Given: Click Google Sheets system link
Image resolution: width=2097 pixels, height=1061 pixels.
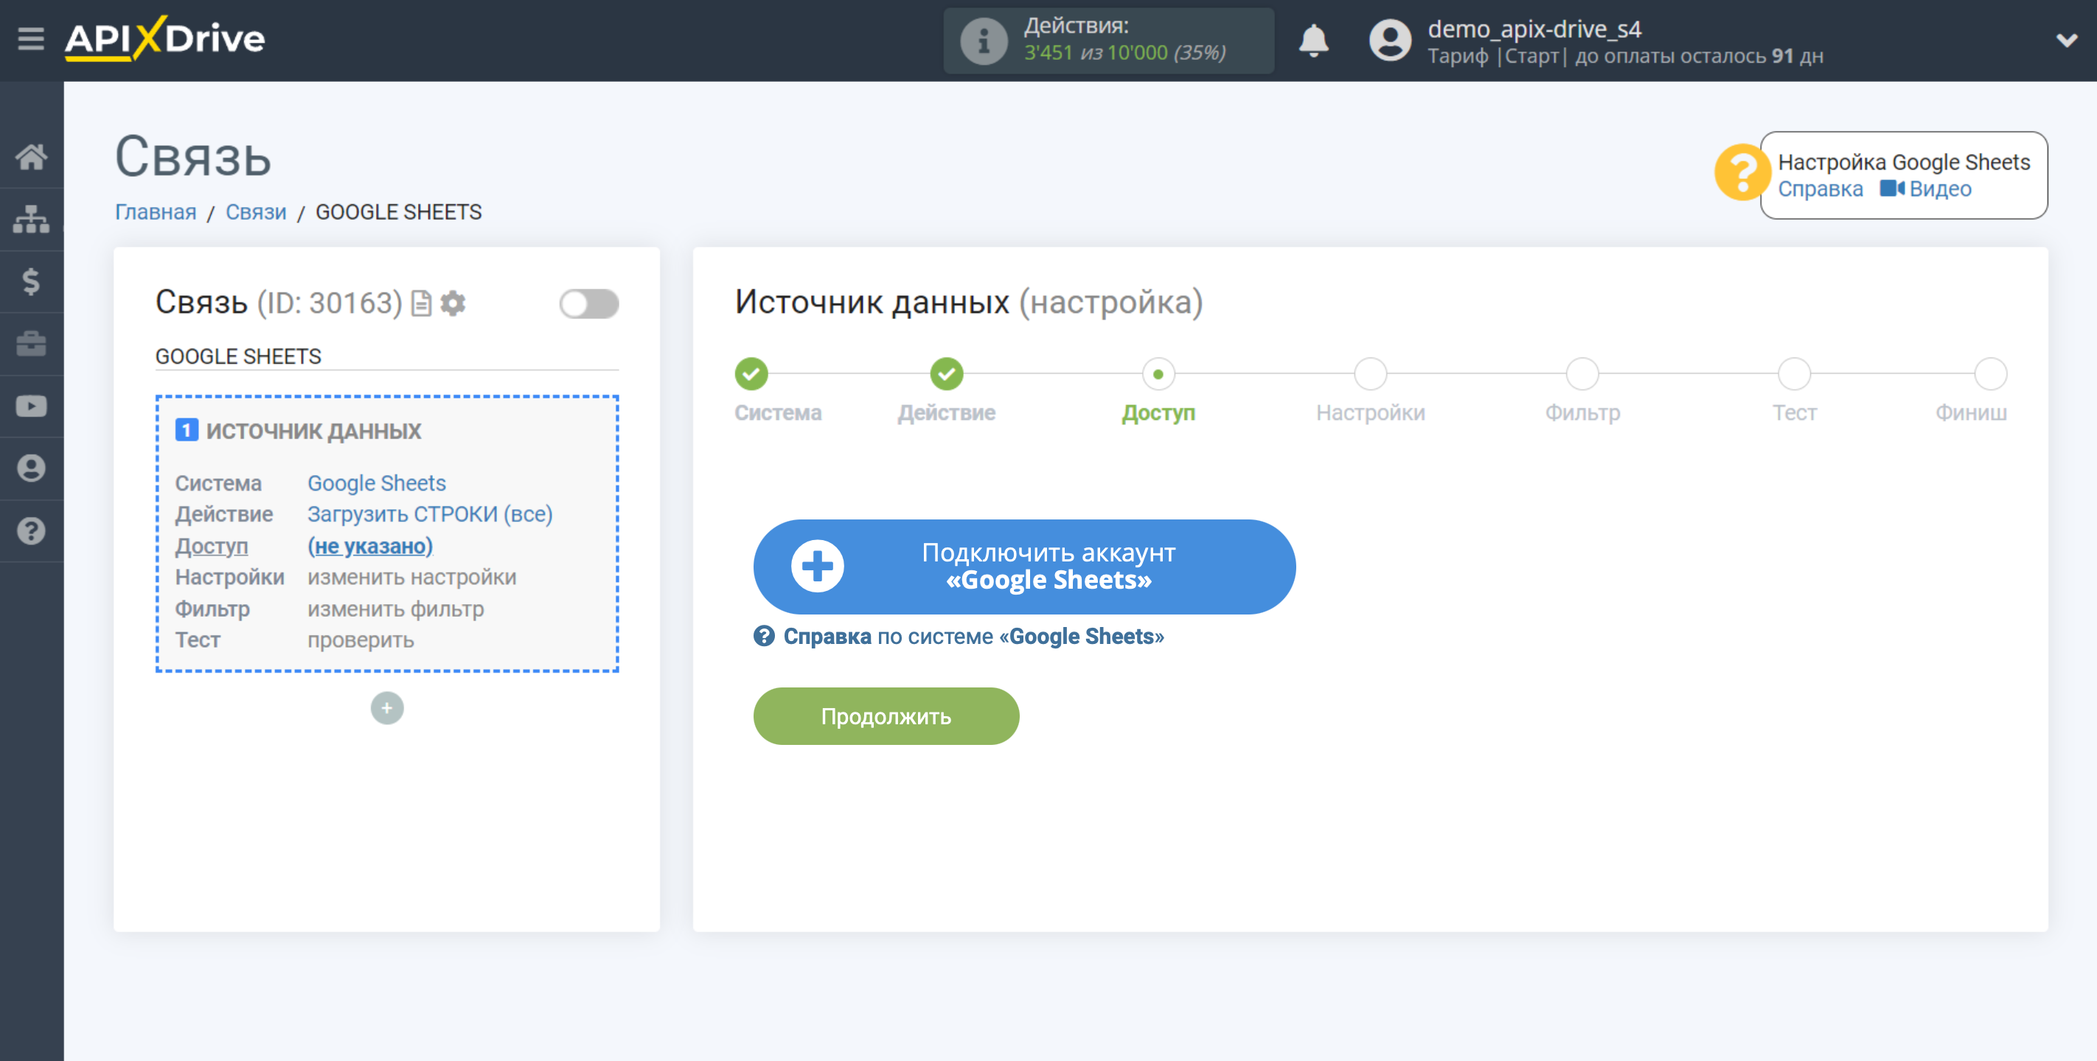Looking at the screenshot, I should click(x=376, y=483).
